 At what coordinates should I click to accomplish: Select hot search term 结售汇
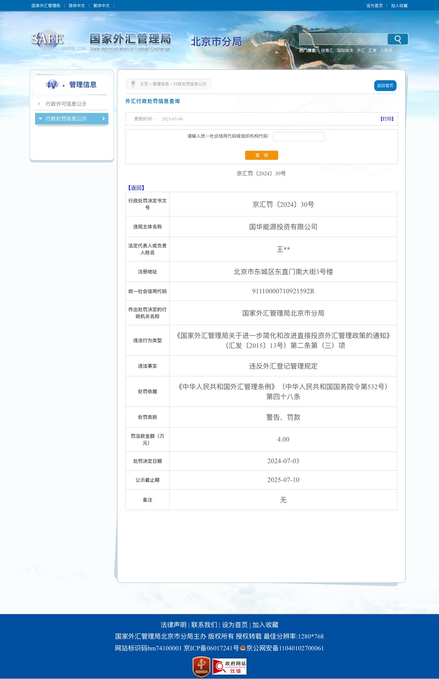tap(327, 51)
